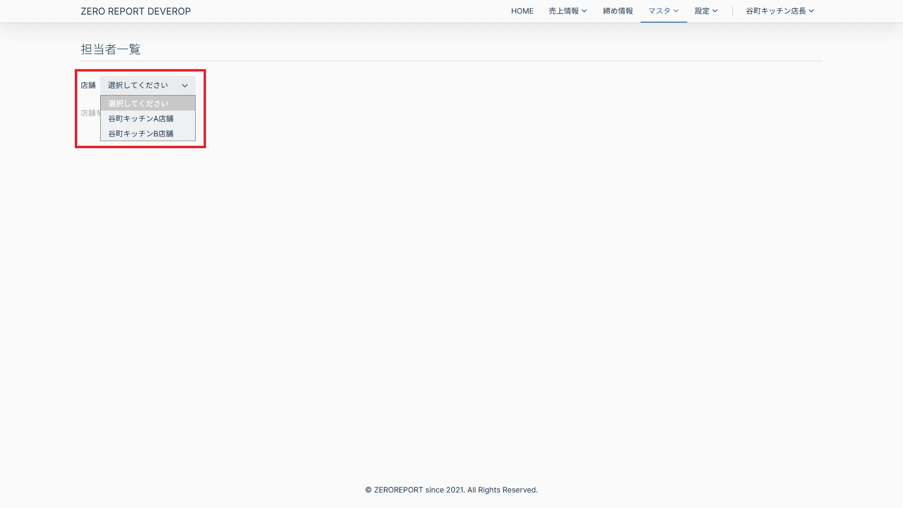Click the chevron arrow beside マスタ
Screen dimensions: 903x508
coord(676,11)
